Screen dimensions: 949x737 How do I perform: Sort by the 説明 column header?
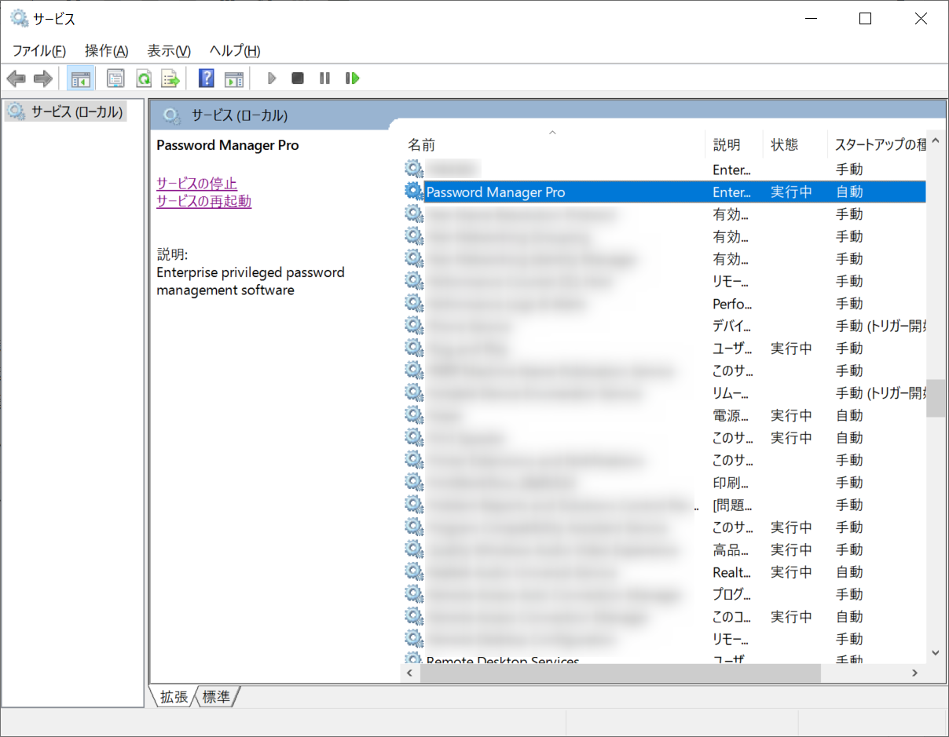pyautogui.click(x=734, y=144)
